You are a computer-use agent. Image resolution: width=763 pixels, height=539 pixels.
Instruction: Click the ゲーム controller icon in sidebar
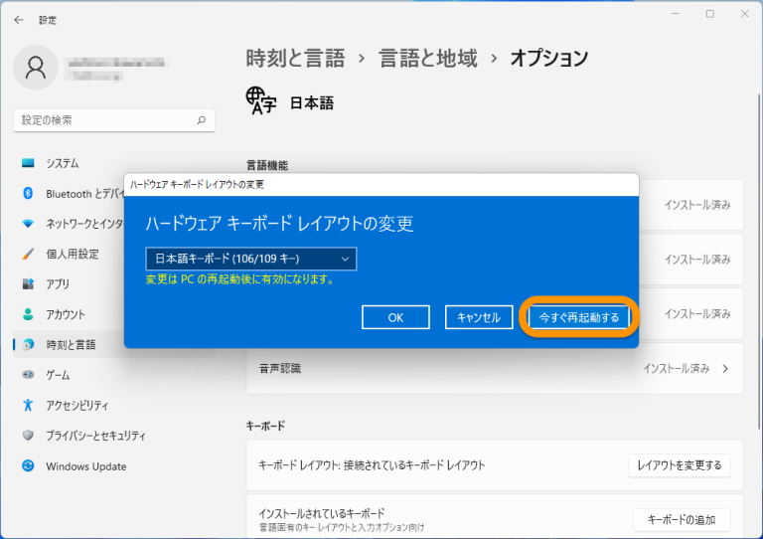click(x=28, y=375)
